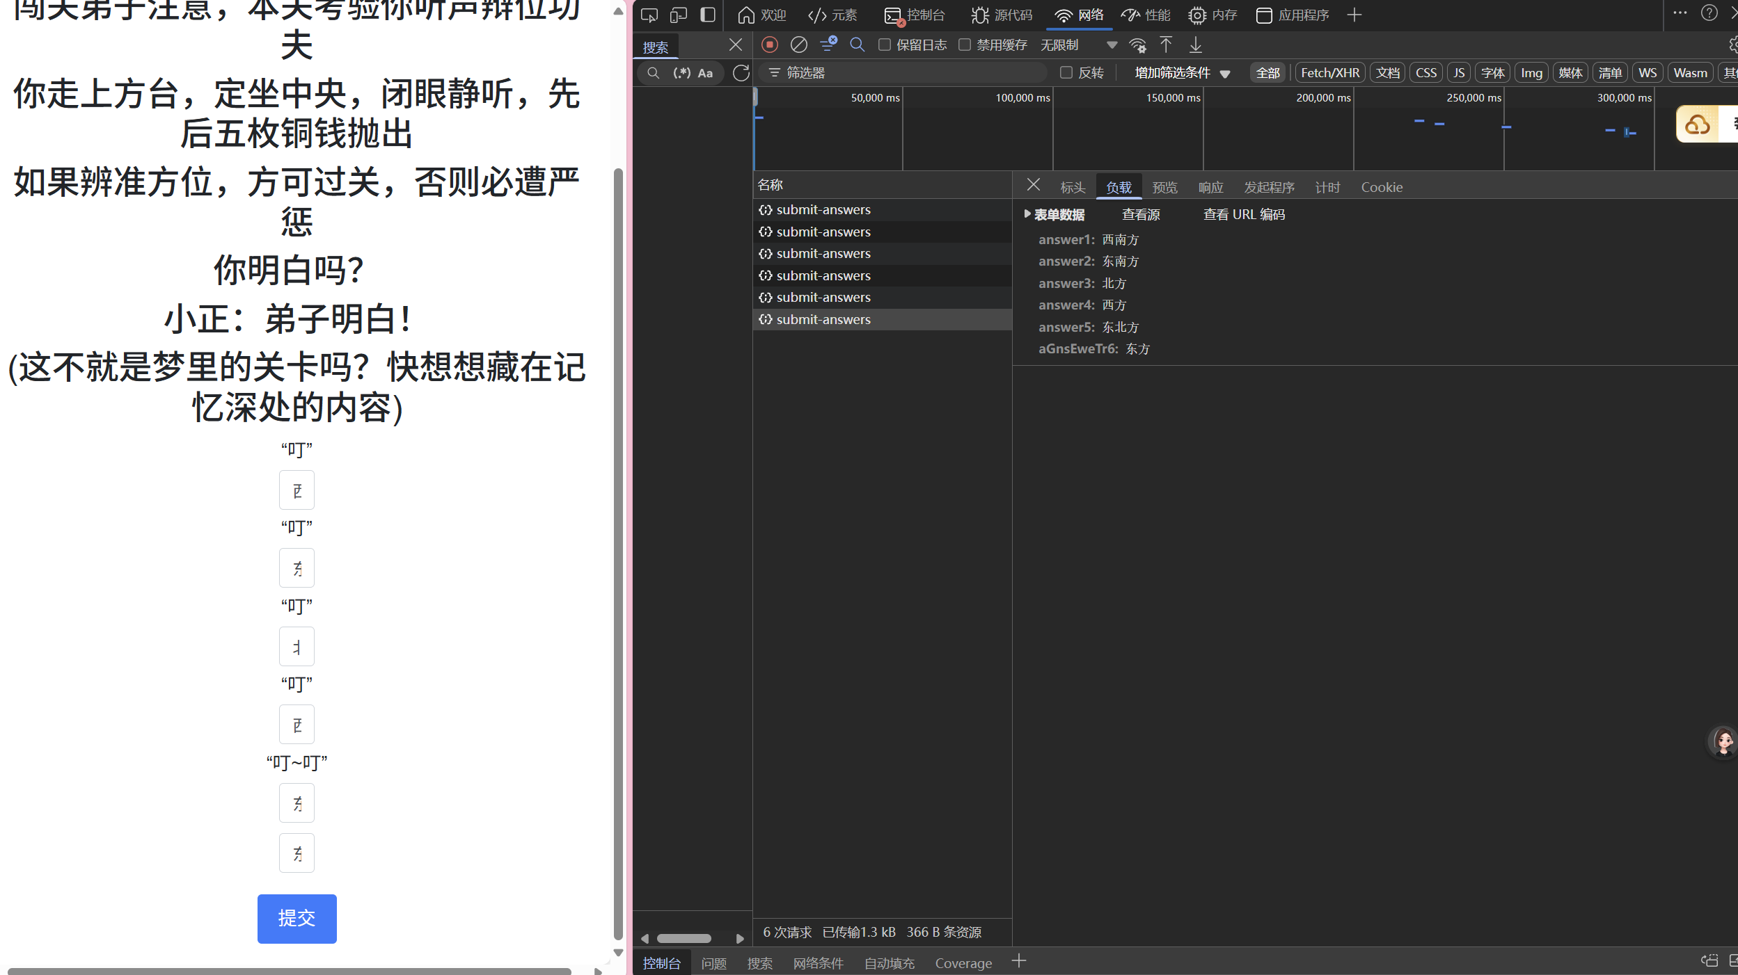Open the inspect element picker tool

tap(649, 15)
